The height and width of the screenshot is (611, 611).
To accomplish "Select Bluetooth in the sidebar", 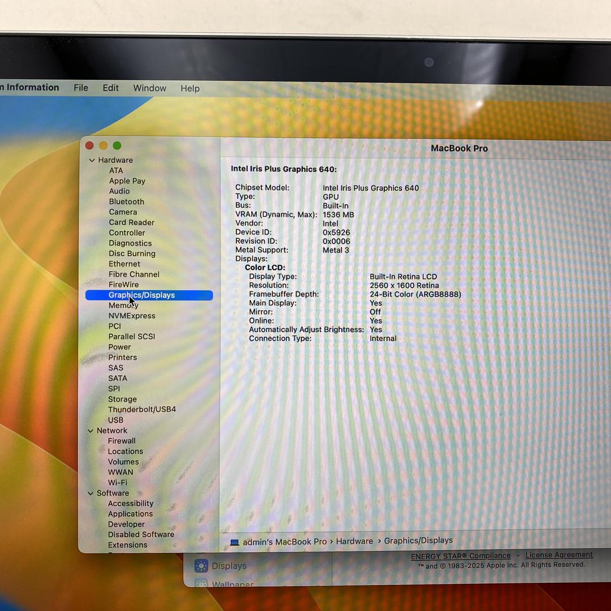I will tap(127, 201).
